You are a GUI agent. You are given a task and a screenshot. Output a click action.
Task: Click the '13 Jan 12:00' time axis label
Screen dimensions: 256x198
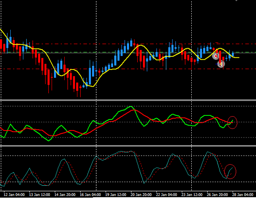coord(39,195)
